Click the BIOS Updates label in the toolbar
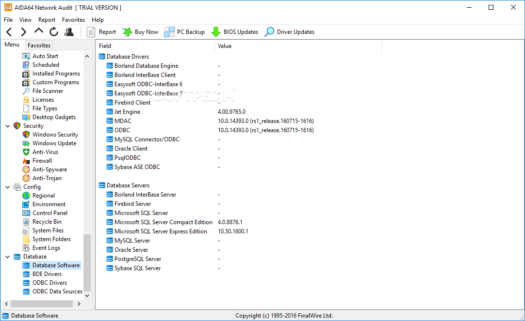The height and width of the screenshot is (321, 525). [241, 32]
